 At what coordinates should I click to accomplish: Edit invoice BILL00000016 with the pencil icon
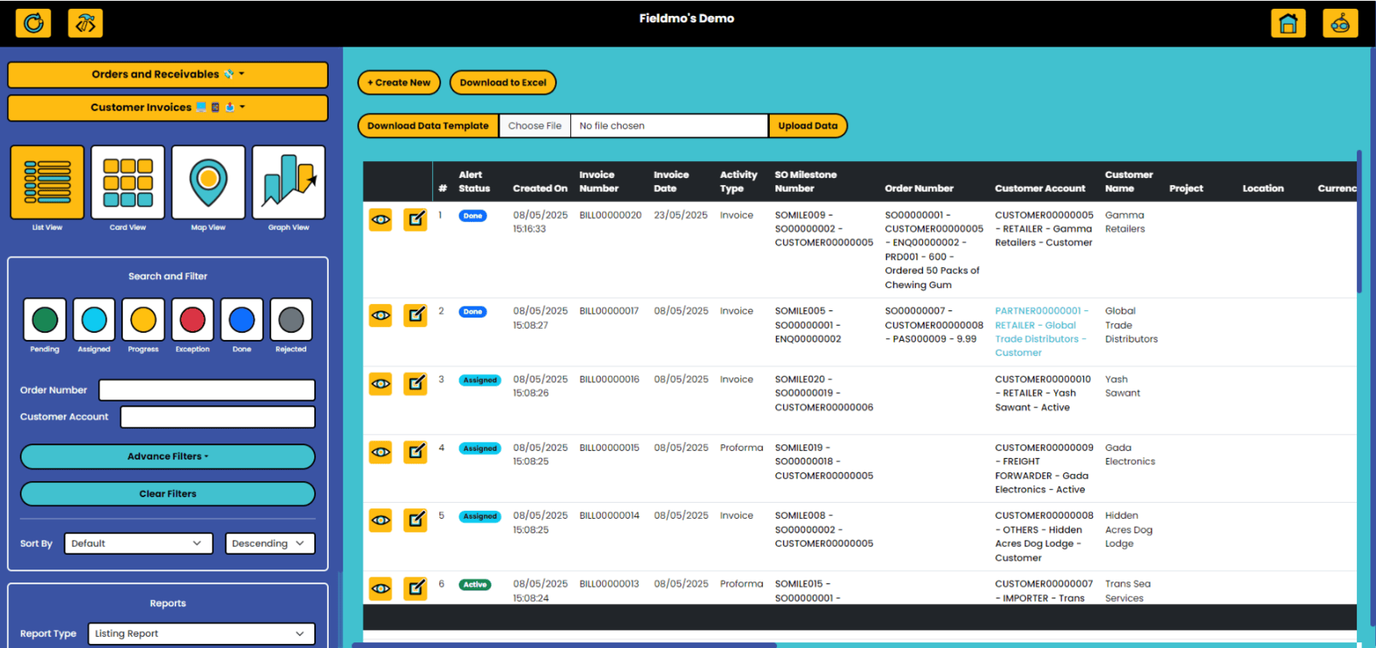(x=415, y=383)
